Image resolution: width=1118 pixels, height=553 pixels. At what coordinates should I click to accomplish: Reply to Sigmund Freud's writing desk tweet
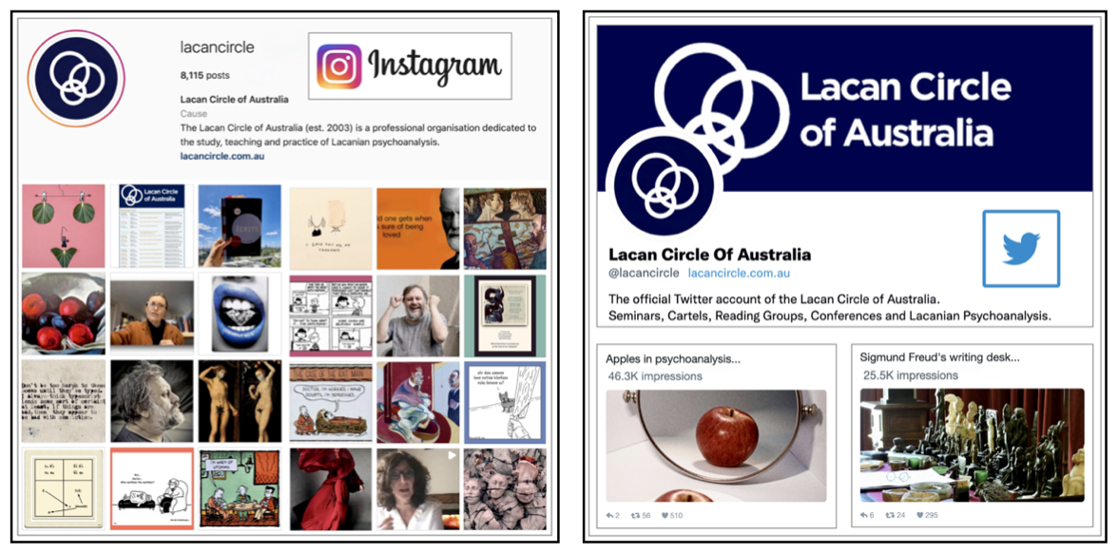[x=865, y=515]
